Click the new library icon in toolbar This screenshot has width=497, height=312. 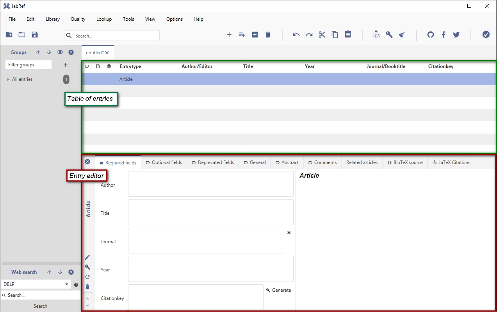click(x=9, y=35)
